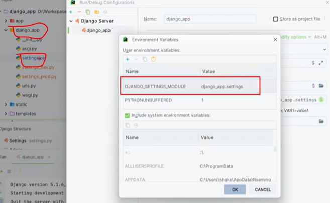The width and height of the screenshot is (330, 203).
Task: Copy system environment variables icon
Action: [128, 125]
